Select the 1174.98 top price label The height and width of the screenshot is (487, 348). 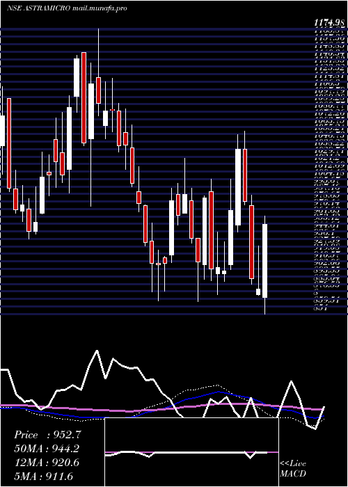pyautogui.click(x=329, y=23)
